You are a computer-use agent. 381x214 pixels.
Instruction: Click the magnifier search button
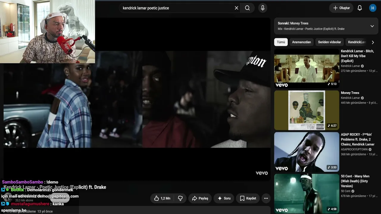pos(247,8)
